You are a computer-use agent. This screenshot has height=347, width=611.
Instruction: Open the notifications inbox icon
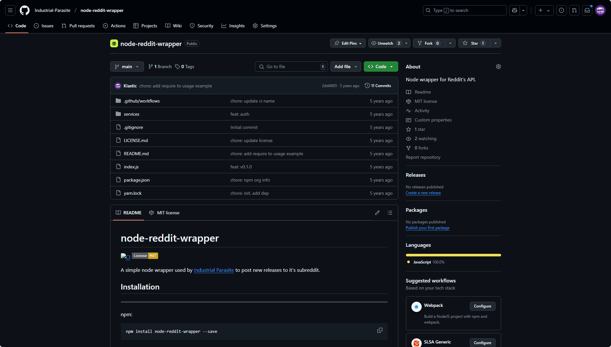point(587,10)
